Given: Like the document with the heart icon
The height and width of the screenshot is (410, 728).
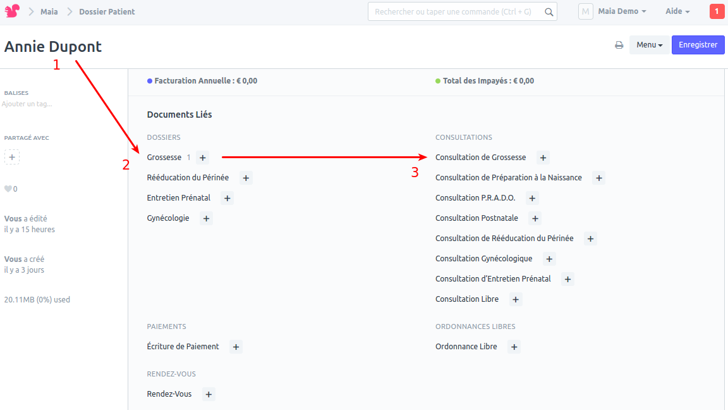Looking at the screenshot, I should [x=8, y=189].
